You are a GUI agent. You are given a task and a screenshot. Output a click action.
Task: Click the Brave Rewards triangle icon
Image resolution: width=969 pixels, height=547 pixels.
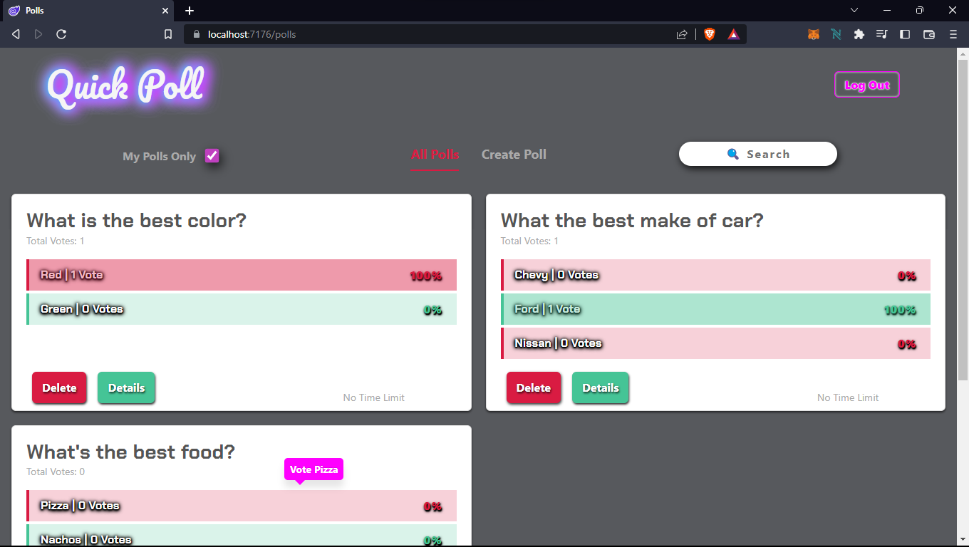click(x=733, y=34)
